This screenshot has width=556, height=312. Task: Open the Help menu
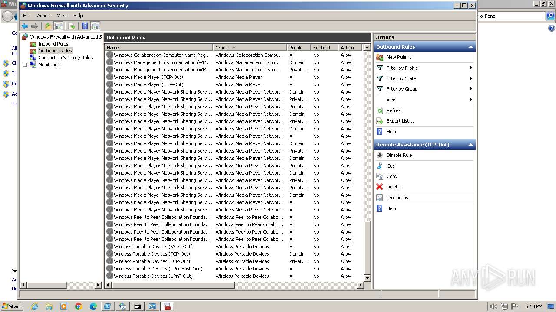coord(78,16)
